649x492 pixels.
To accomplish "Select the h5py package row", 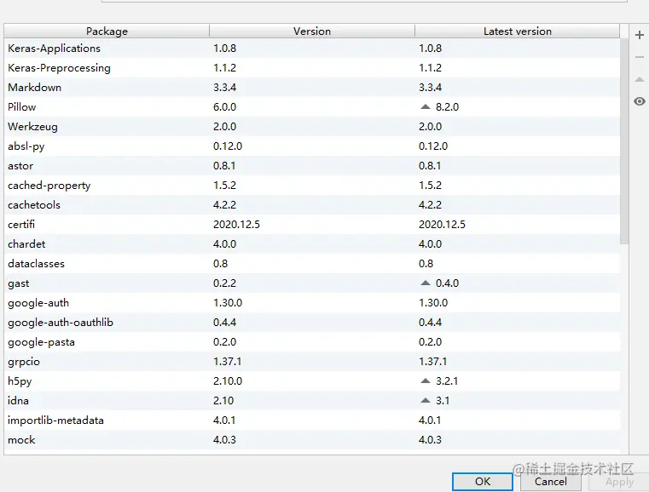I will pyautogui.click(x=312, y=380).
